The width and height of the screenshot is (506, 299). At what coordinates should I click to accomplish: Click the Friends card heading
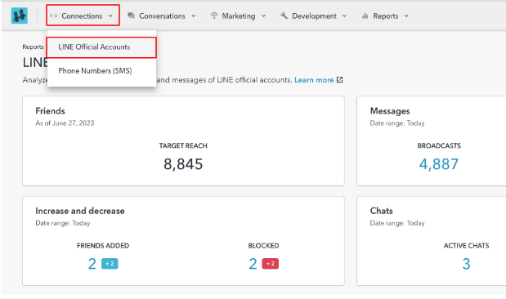click(51, 111)
